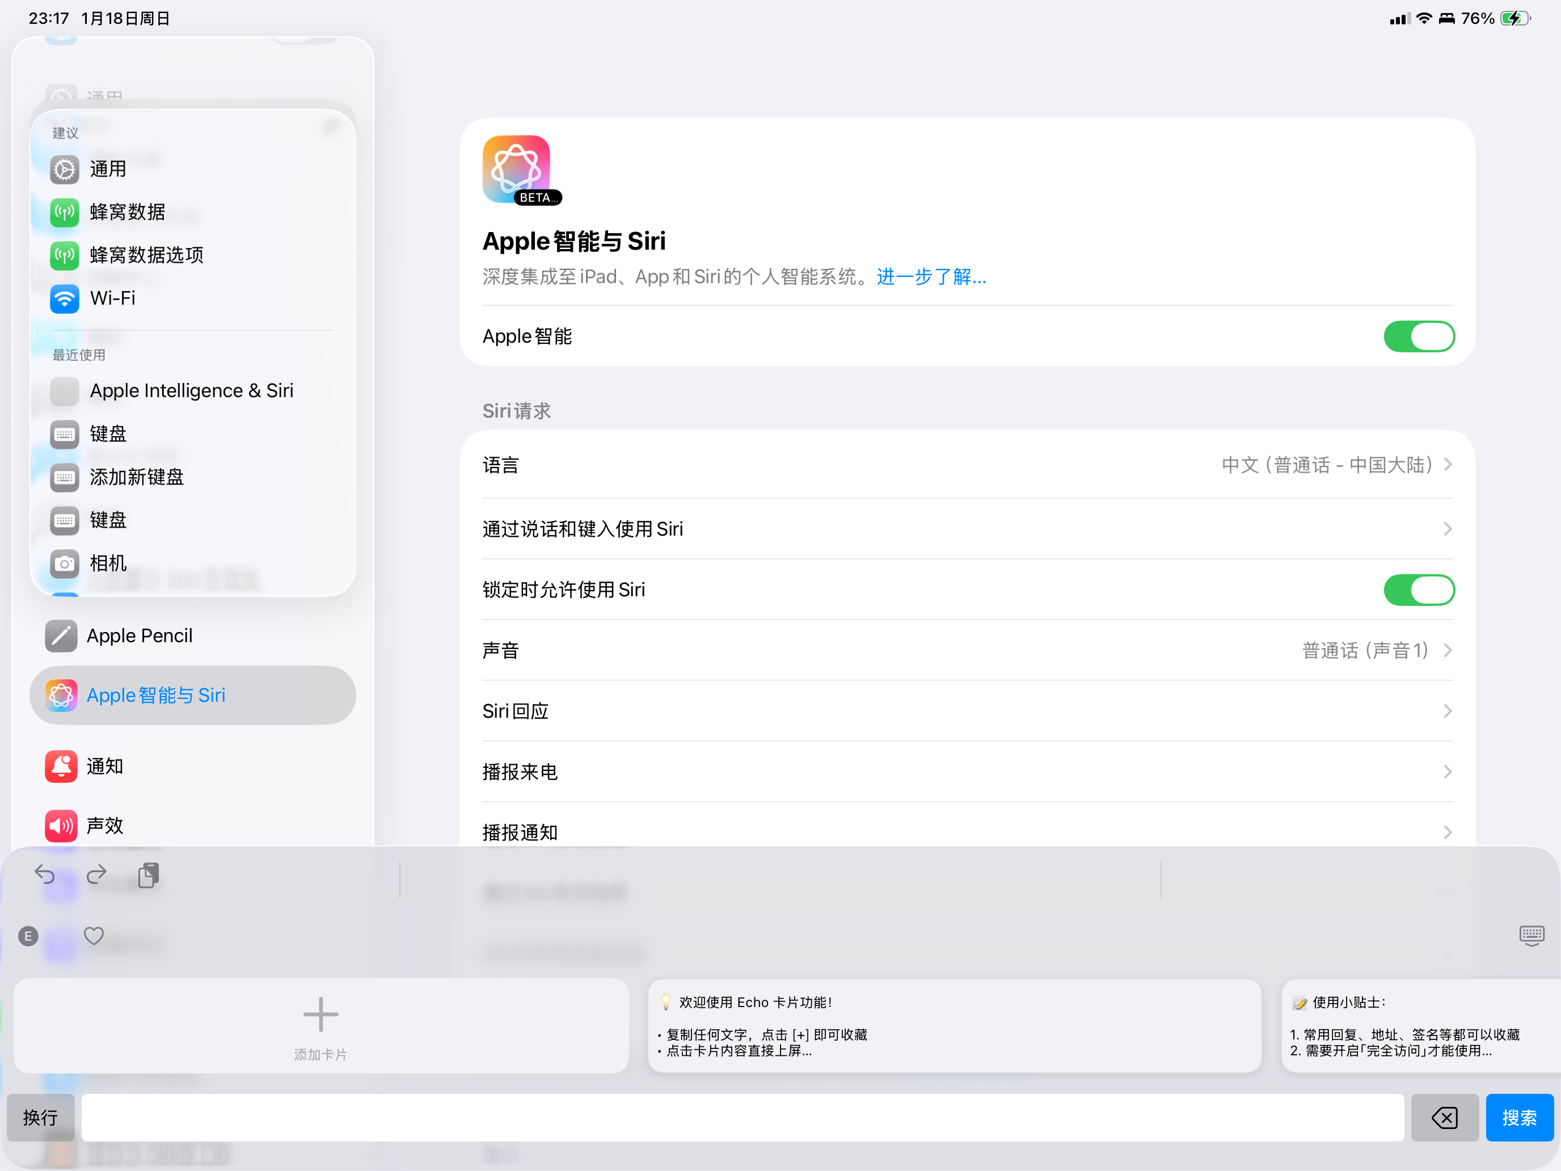Open Apple Pencil settings in sidebar
Image resolution: width=1561 pixels, height=1171 pixels.
point(193,636)
